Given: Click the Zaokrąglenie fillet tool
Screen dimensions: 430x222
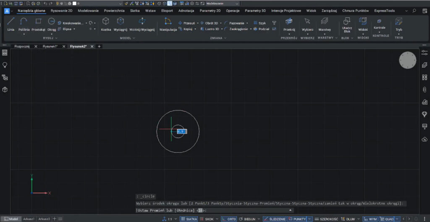Looking at the screenshot, I should click(236, 29).
